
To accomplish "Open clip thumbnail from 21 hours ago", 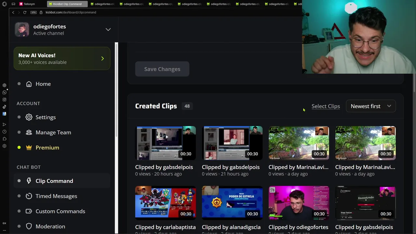I will tap(232, 143).
